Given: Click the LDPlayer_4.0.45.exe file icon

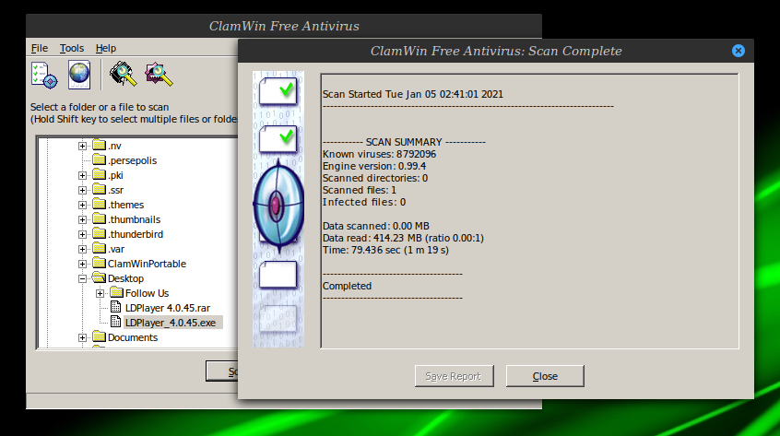Looking at the screenshot, I should coord(116,322).
